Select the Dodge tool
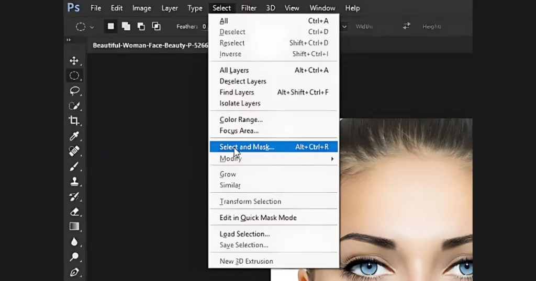 [x=74, y=257]
